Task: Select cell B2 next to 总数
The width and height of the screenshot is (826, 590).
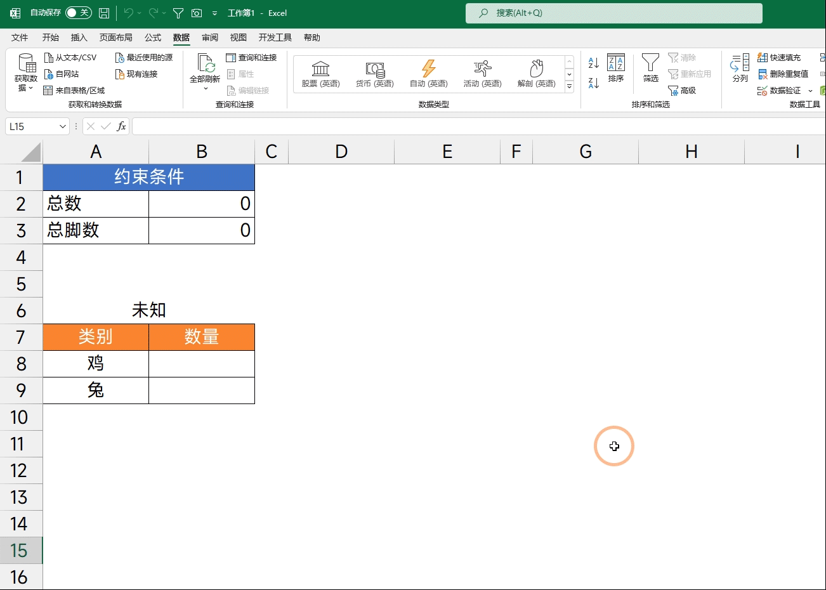Action: pyautogui.click(x=202, y=204)
